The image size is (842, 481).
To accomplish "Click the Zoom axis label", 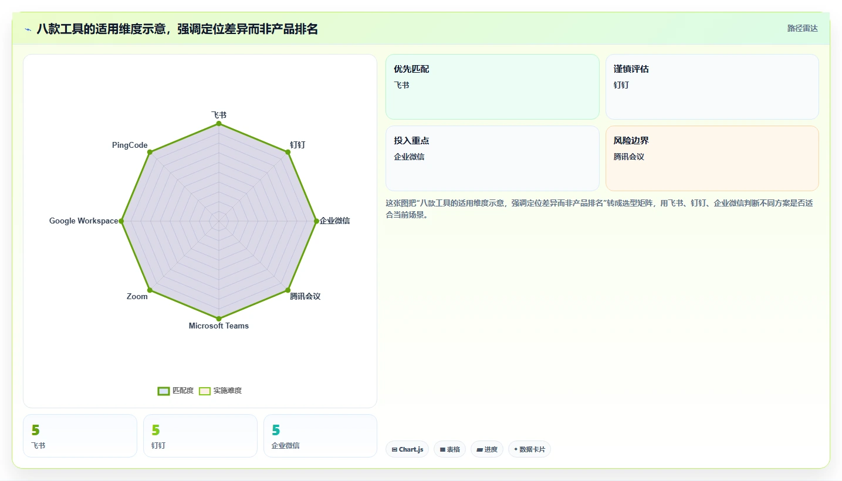I will pos(137,296).
